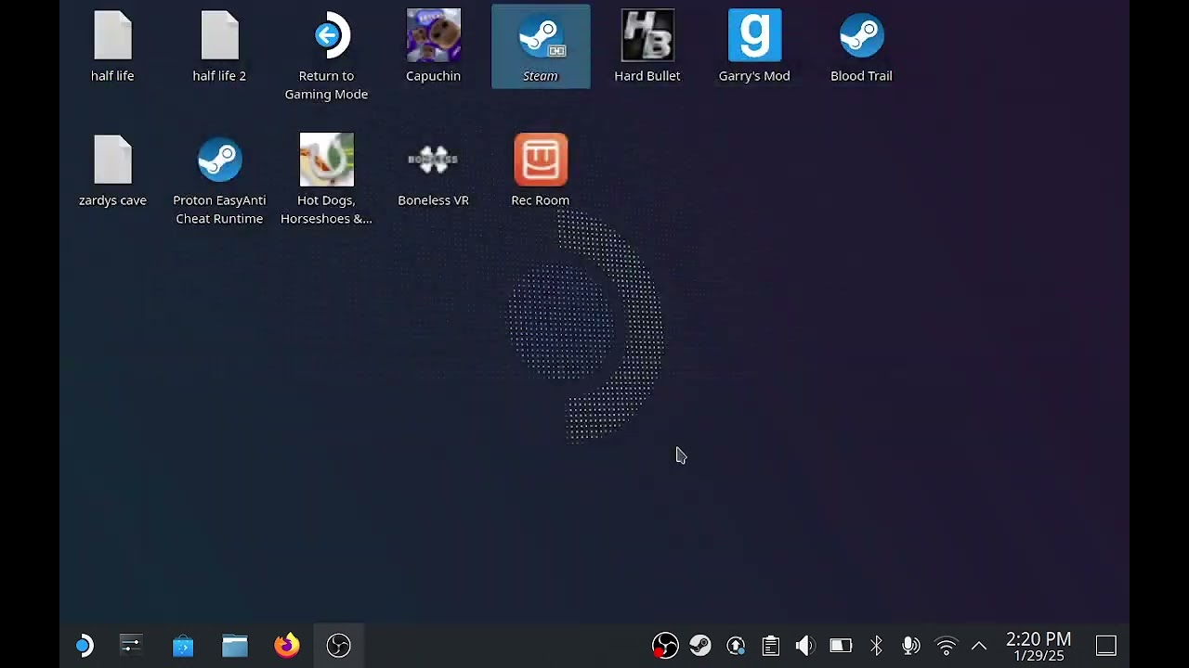
Task: Click OBS recording tray icon
Action: click(665, 646)
